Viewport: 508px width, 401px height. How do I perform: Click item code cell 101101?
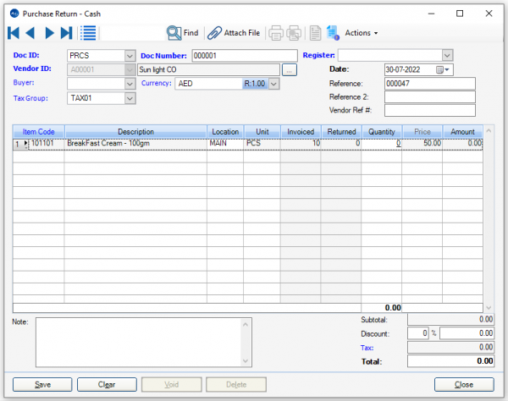click(47, 144)
